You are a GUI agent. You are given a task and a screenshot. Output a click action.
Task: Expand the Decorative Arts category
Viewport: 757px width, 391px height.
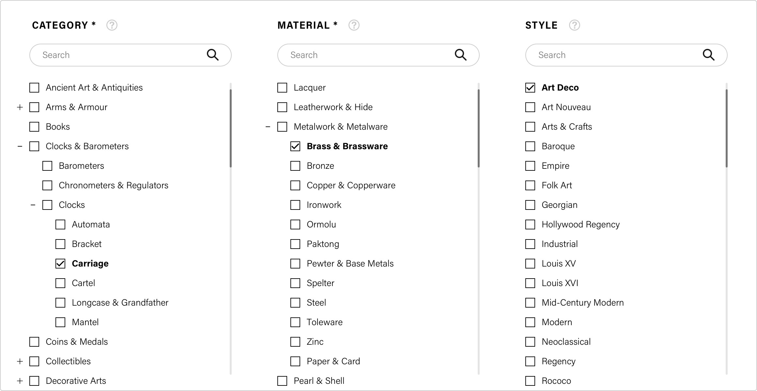click(20, 381)
